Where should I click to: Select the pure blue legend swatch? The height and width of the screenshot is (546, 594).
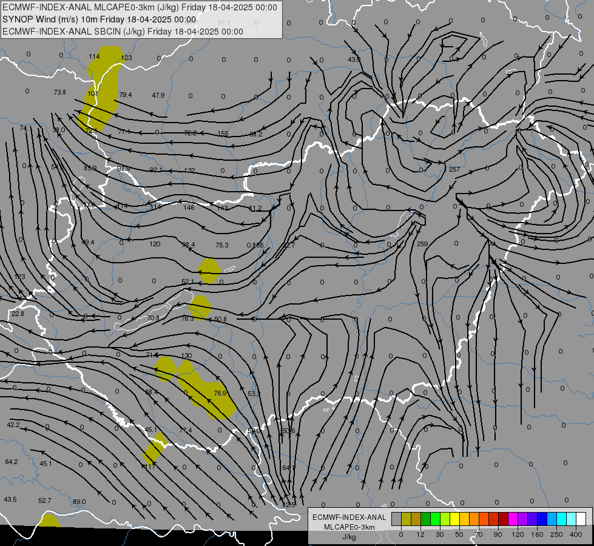pos(542,519)
